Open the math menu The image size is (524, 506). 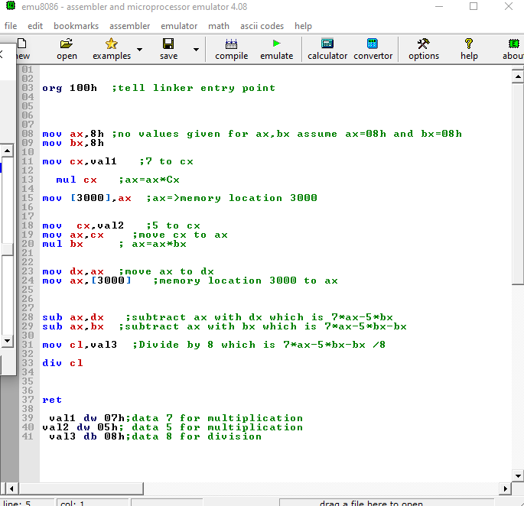[x=219, y=26]
